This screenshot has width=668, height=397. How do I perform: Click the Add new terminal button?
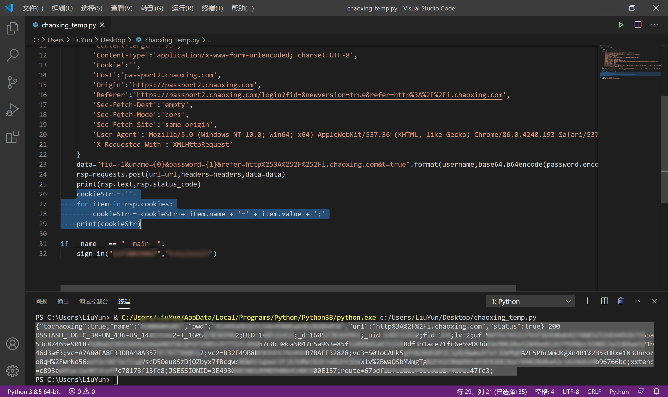[x=588, y=301]
